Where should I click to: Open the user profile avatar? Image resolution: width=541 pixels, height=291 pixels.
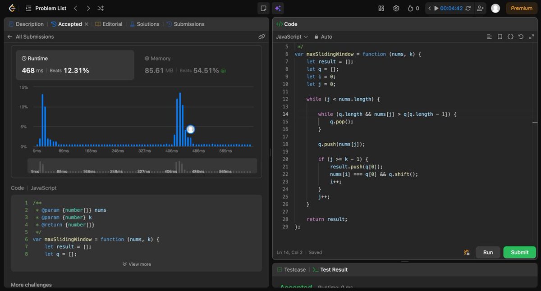point(495,8)
